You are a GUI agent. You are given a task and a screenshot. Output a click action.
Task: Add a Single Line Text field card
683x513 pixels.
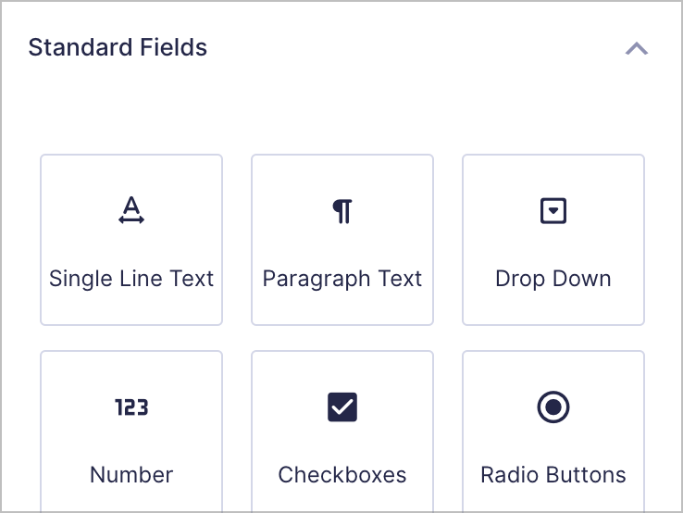[131, 240]
